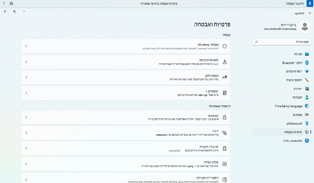Click the Activity history clock icon
Image resolution: width=314 pixels, height=183 pixels.
coord(225,180)
